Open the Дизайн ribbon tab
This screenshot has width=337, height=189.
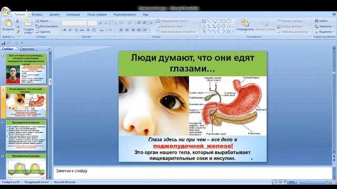(x=54, y=15)
